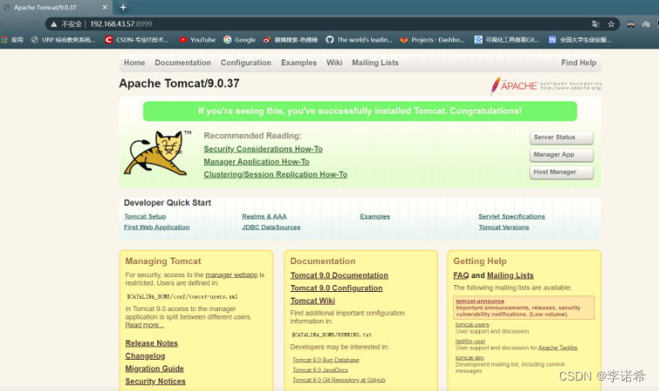
Task: Open the Tomcat Versions link
Action: coord(503,227)
